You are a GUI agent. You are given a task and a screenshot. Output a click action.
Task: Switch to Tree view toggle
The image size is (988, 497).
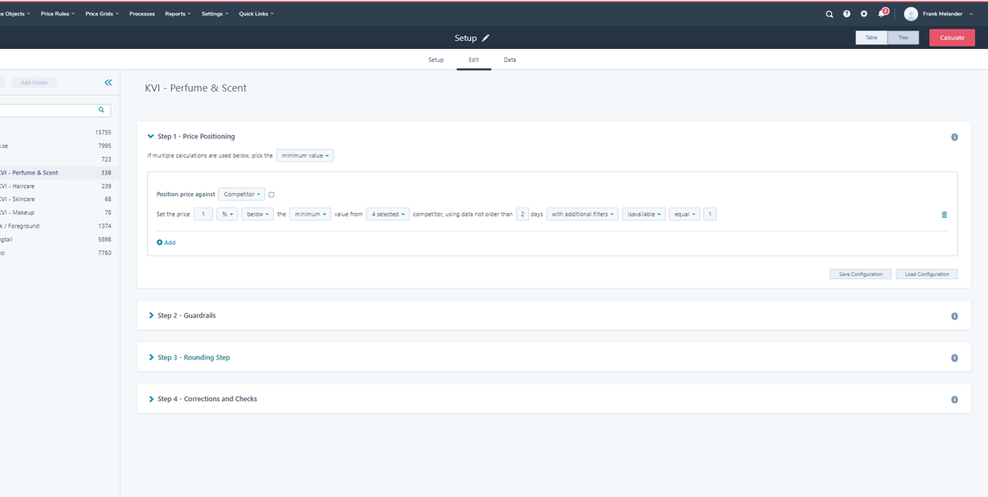click(903, 38)
